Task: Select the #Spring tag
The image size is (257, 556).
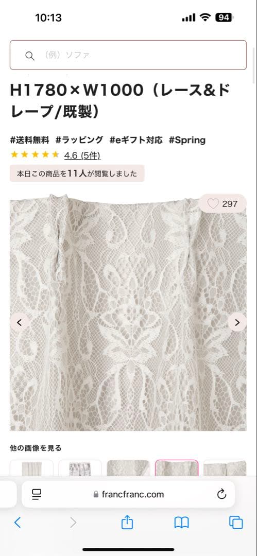Action: point(187,140)
